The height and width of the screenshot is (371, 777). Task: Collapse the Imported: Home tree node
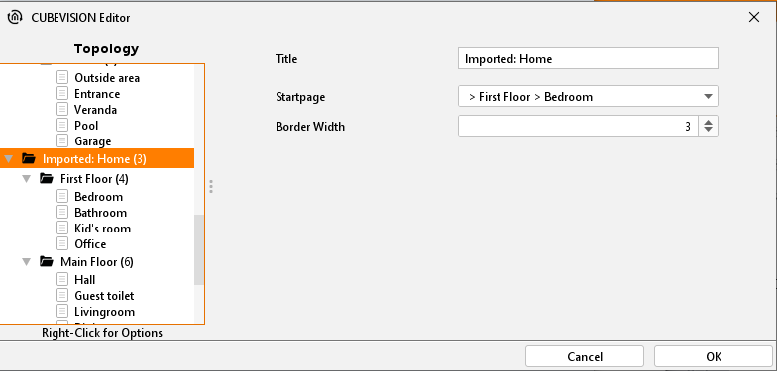coord(8,159)
